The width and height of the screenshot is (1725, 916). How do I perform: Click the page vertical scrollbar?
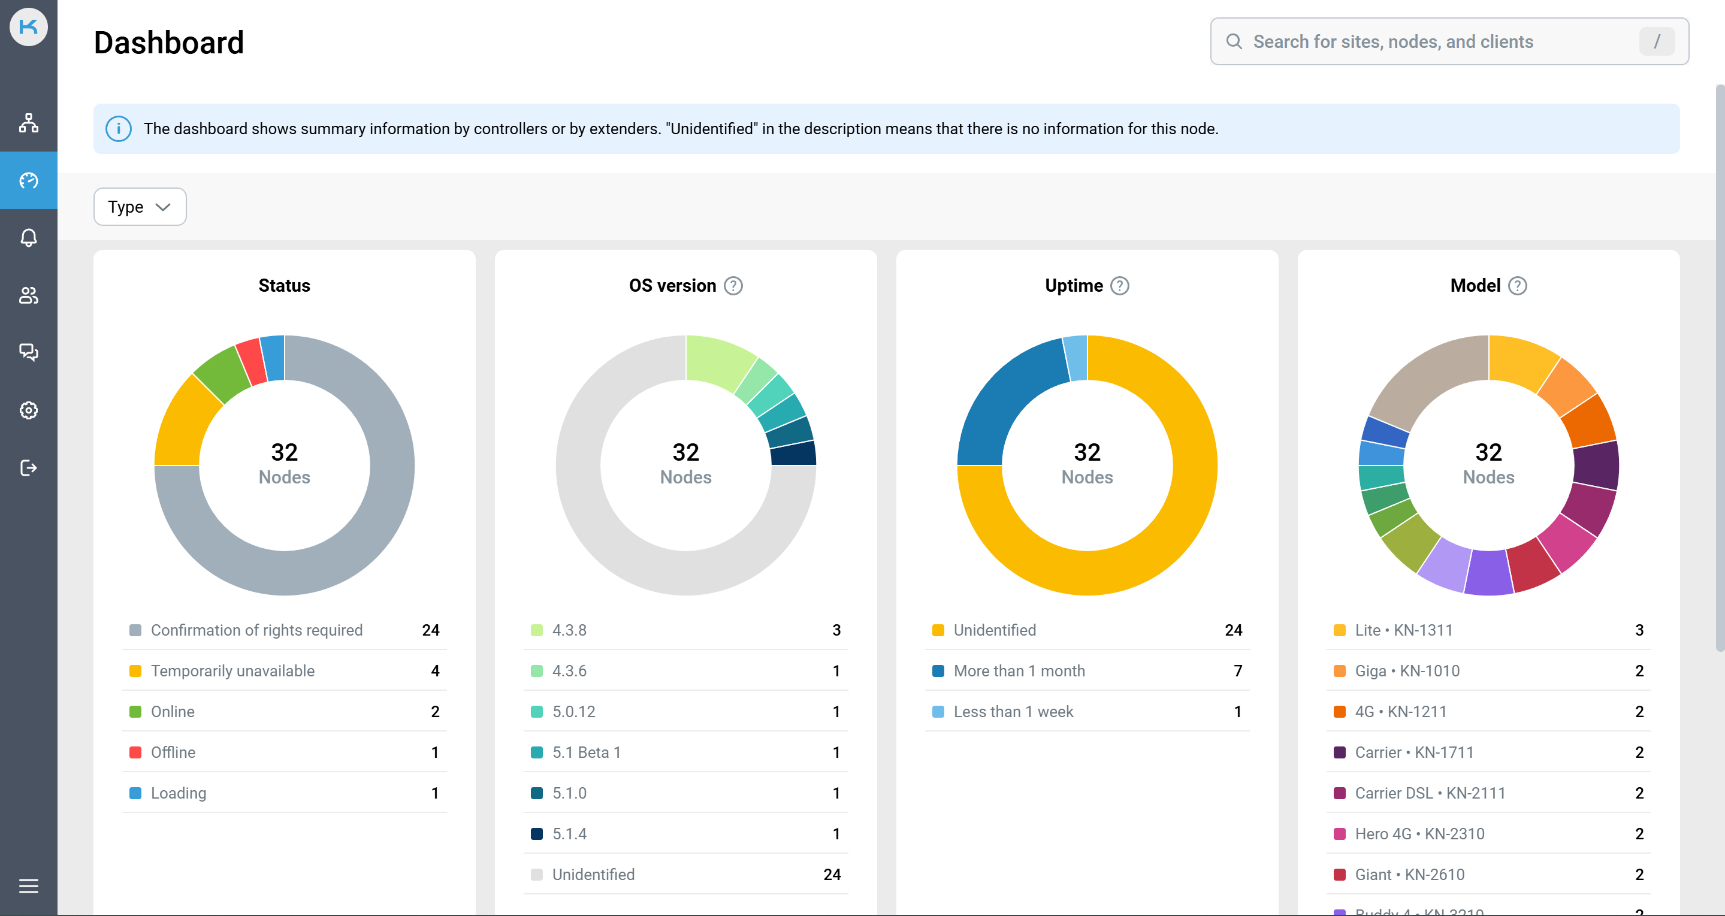tap(1720, 367)
